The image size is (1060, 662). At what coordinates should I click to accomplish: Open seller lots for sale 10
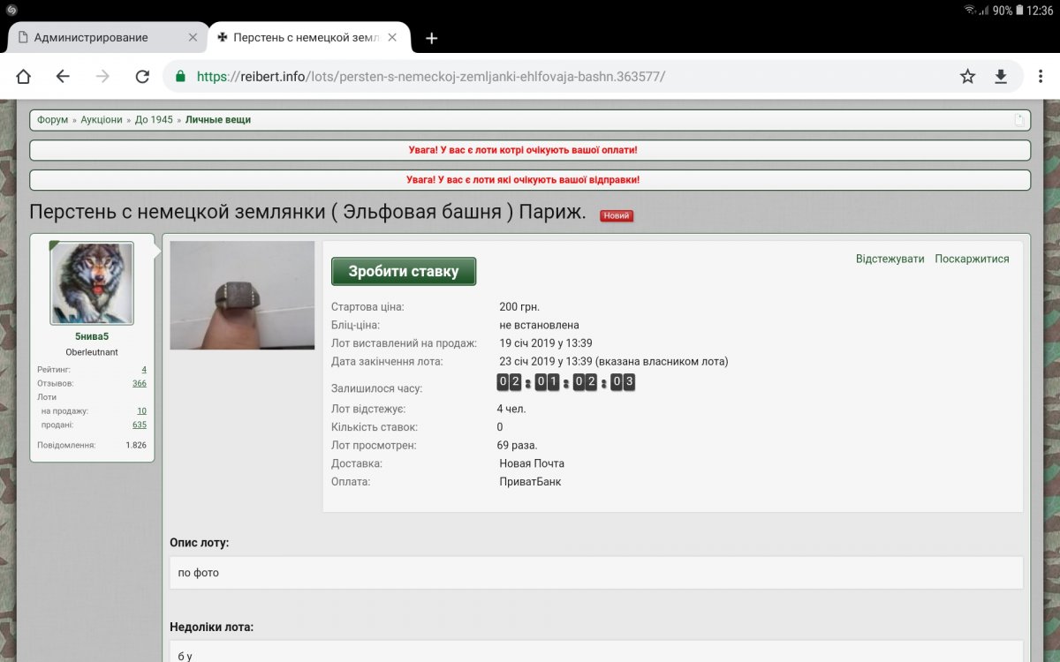coord(142,411)
